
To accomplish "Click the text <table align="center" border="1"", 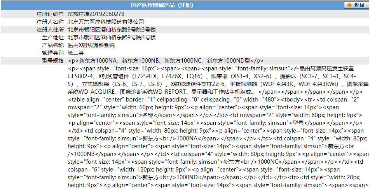I will click(111, 100).
